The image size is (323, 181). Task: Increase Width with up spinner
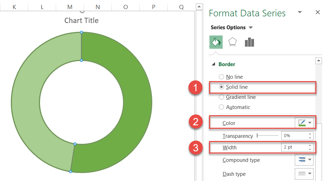[x=310, y=145]
